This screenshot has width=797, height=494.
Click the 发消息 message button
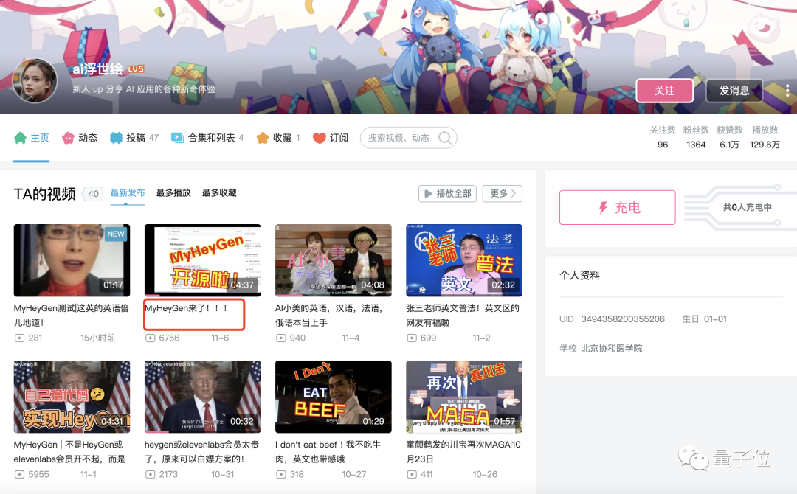[x=734, y=91]
